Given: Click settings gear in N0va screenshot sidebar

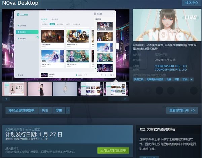Looking at the screenshot, I should pyautogui.click(x=18, y=75).
